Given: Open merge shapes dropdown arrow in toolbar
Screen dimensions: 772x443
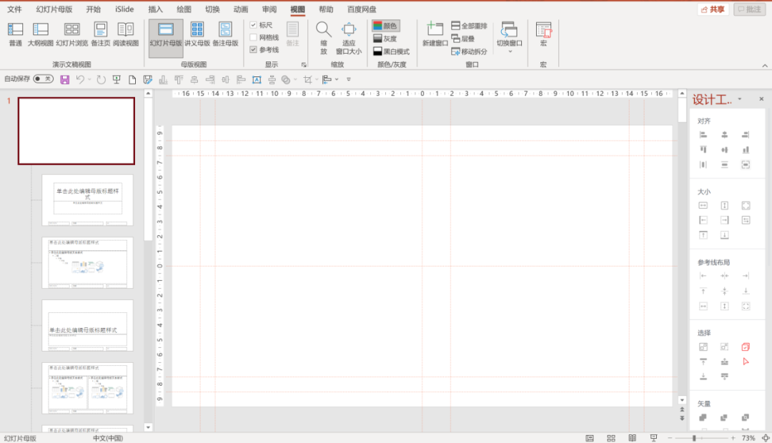Looking at the screenshot, I should tap(295, 79).
